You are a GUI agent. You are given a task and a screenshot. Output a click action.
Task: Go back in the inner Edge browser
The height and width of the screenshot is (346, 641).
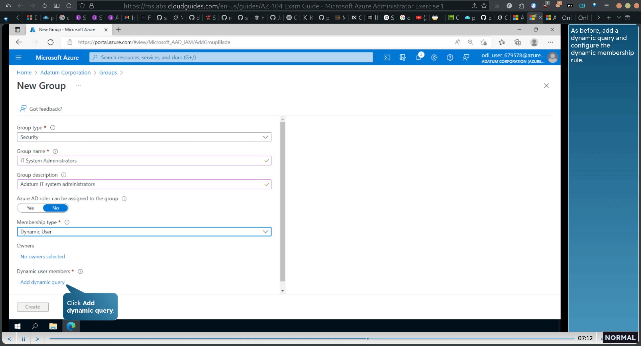(x=19, y=42)
